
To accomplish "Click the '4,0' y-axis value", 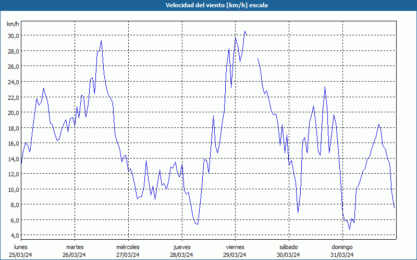I will click(x=15, y=236).
